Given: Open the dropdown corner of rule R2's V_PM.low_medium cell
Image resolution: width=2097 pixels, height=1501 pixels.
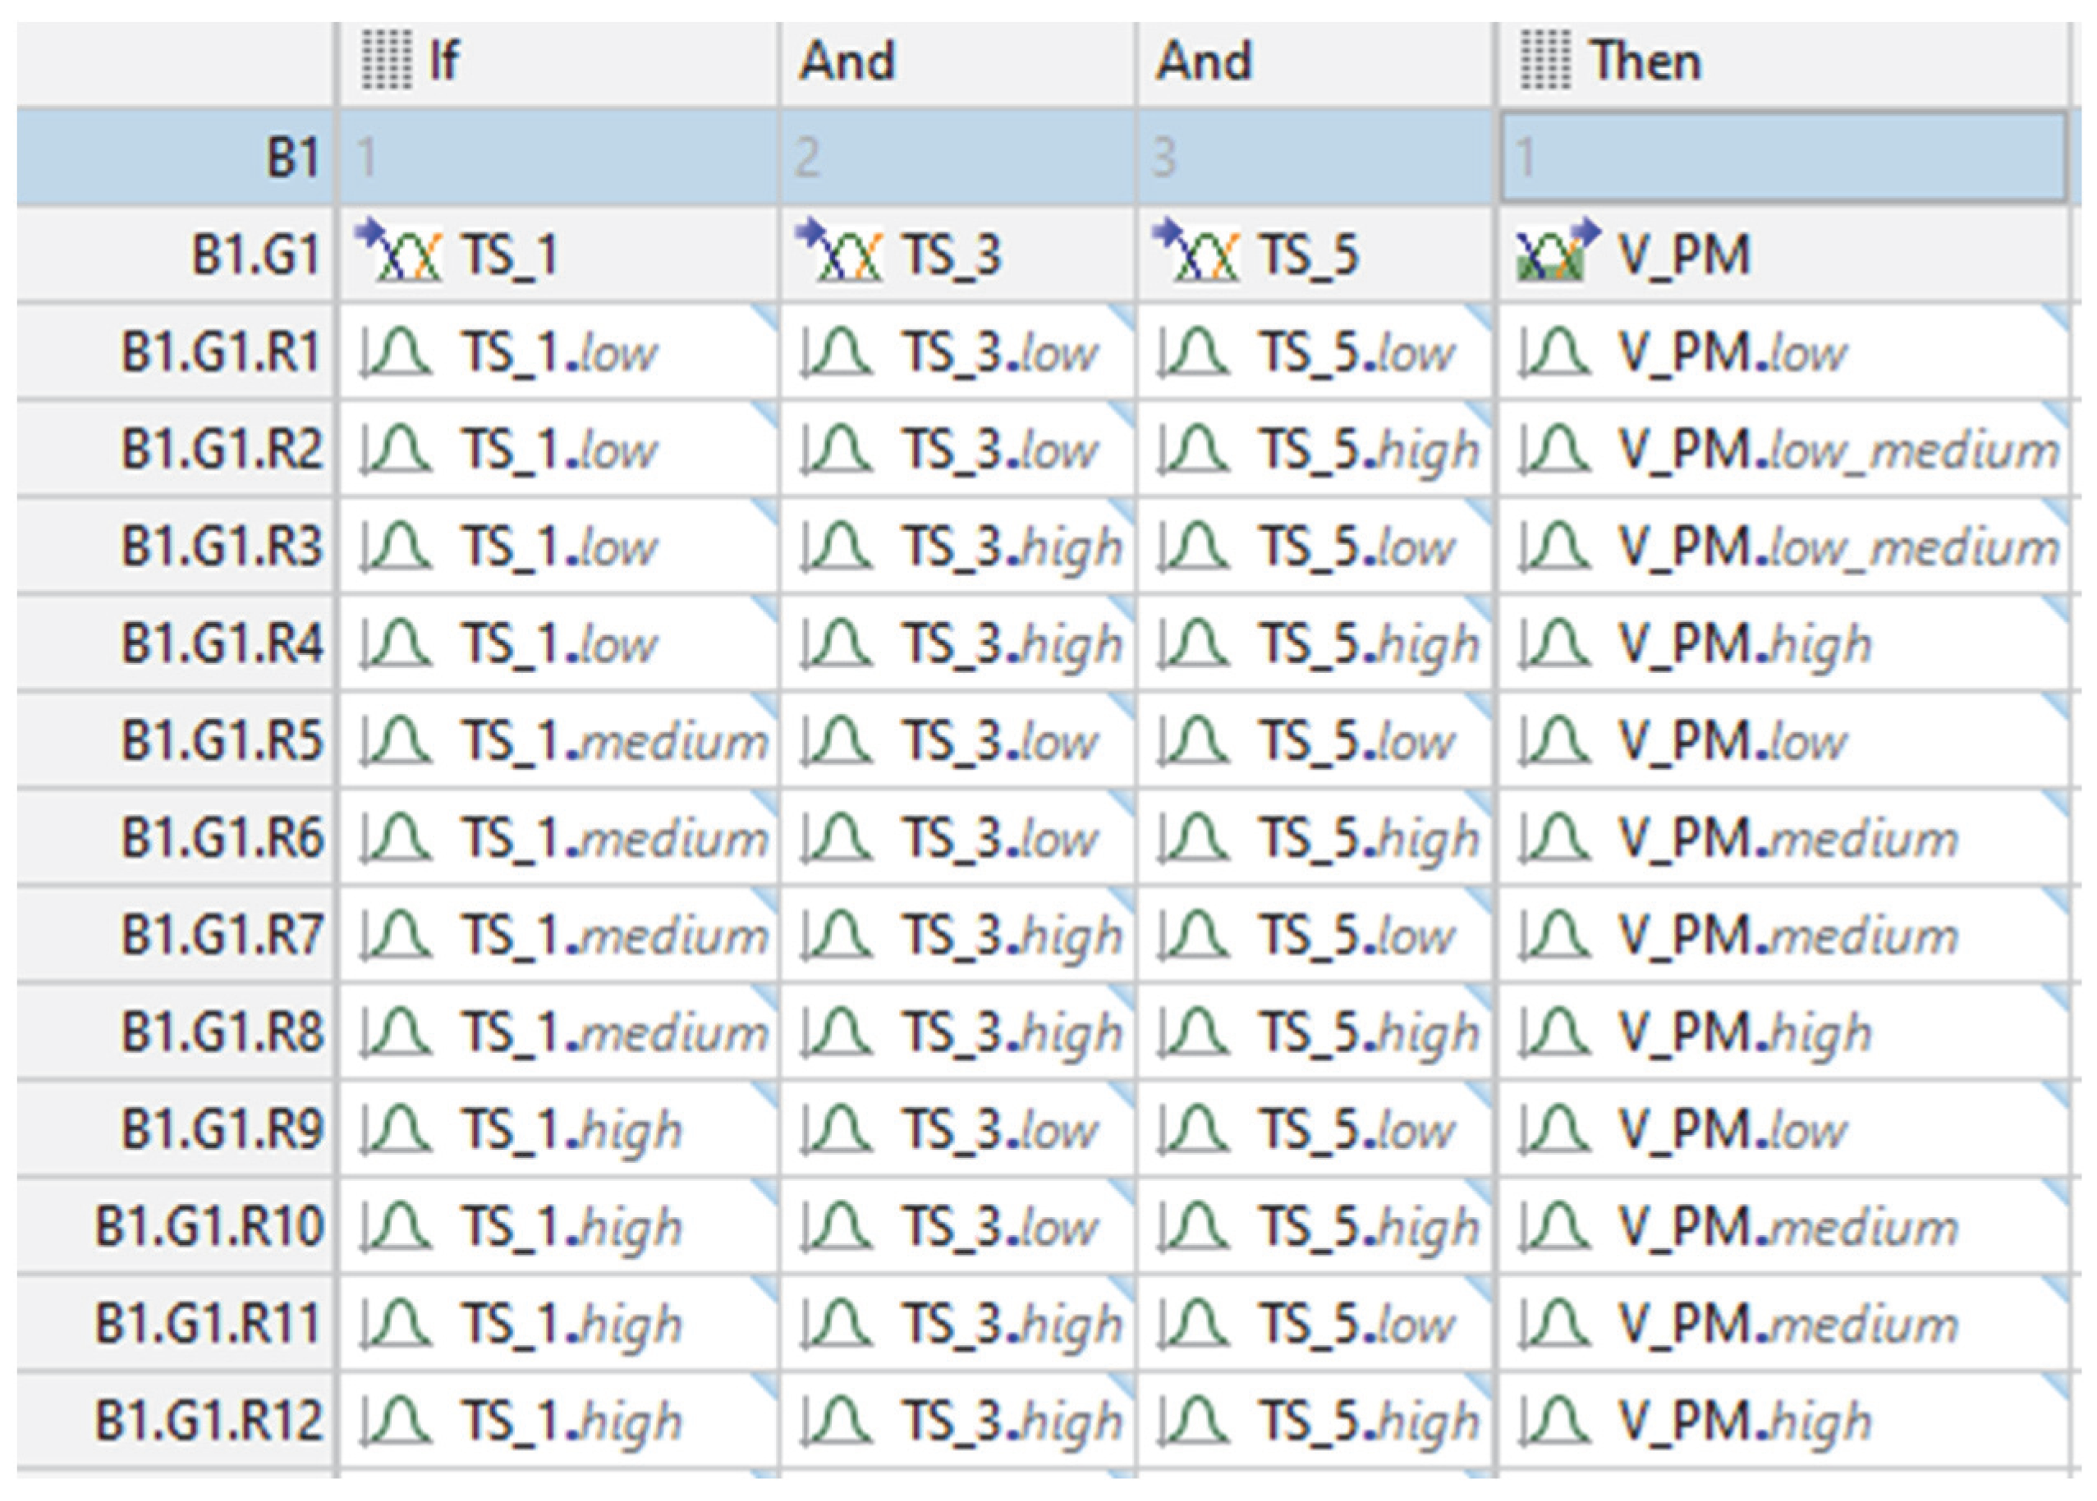Looking at the screenshot, I should [2058, 411].
